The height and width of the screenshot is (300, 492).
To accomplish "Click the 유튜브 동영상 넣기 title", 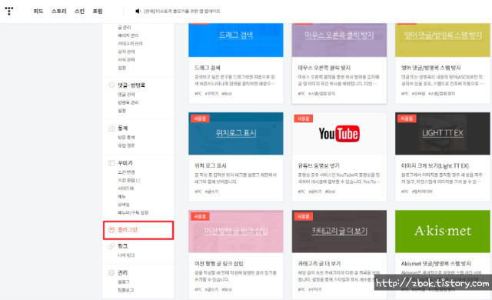I will (318, 165).
